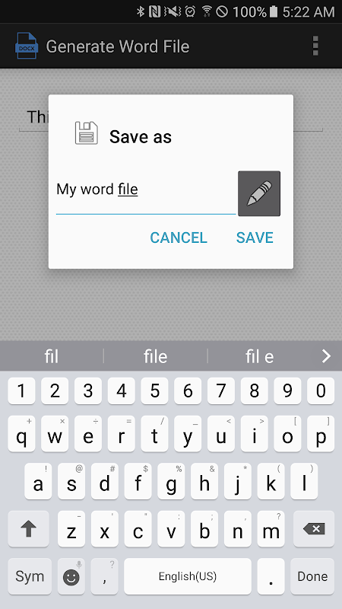Tap the emoji smiley key
Image resolution: width=342 pixels, height=609 pixels.
click(x=71, y=576)
